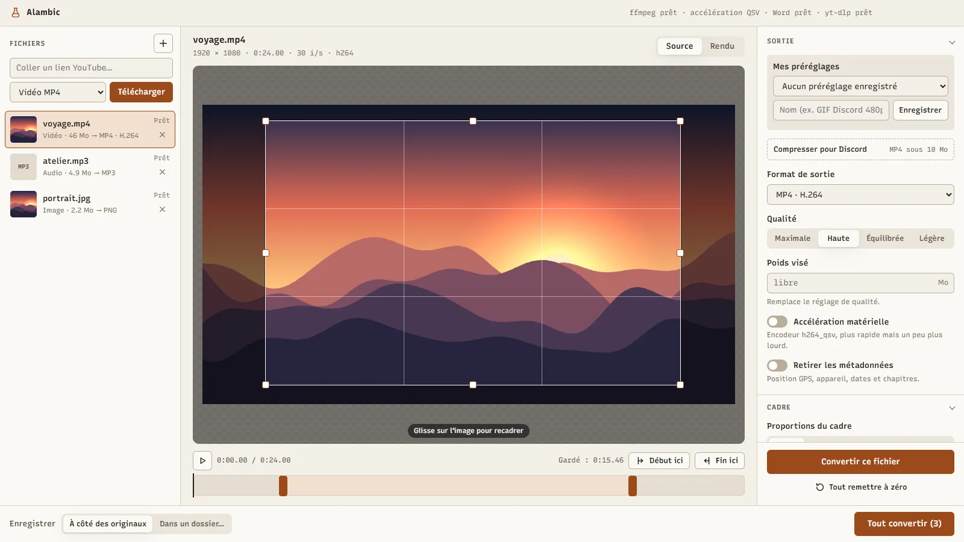Open the Aucun préréglage enregistré dropdown
Image resolution: width=964 pixels, height=542 pixels.
tap(860, 86)
